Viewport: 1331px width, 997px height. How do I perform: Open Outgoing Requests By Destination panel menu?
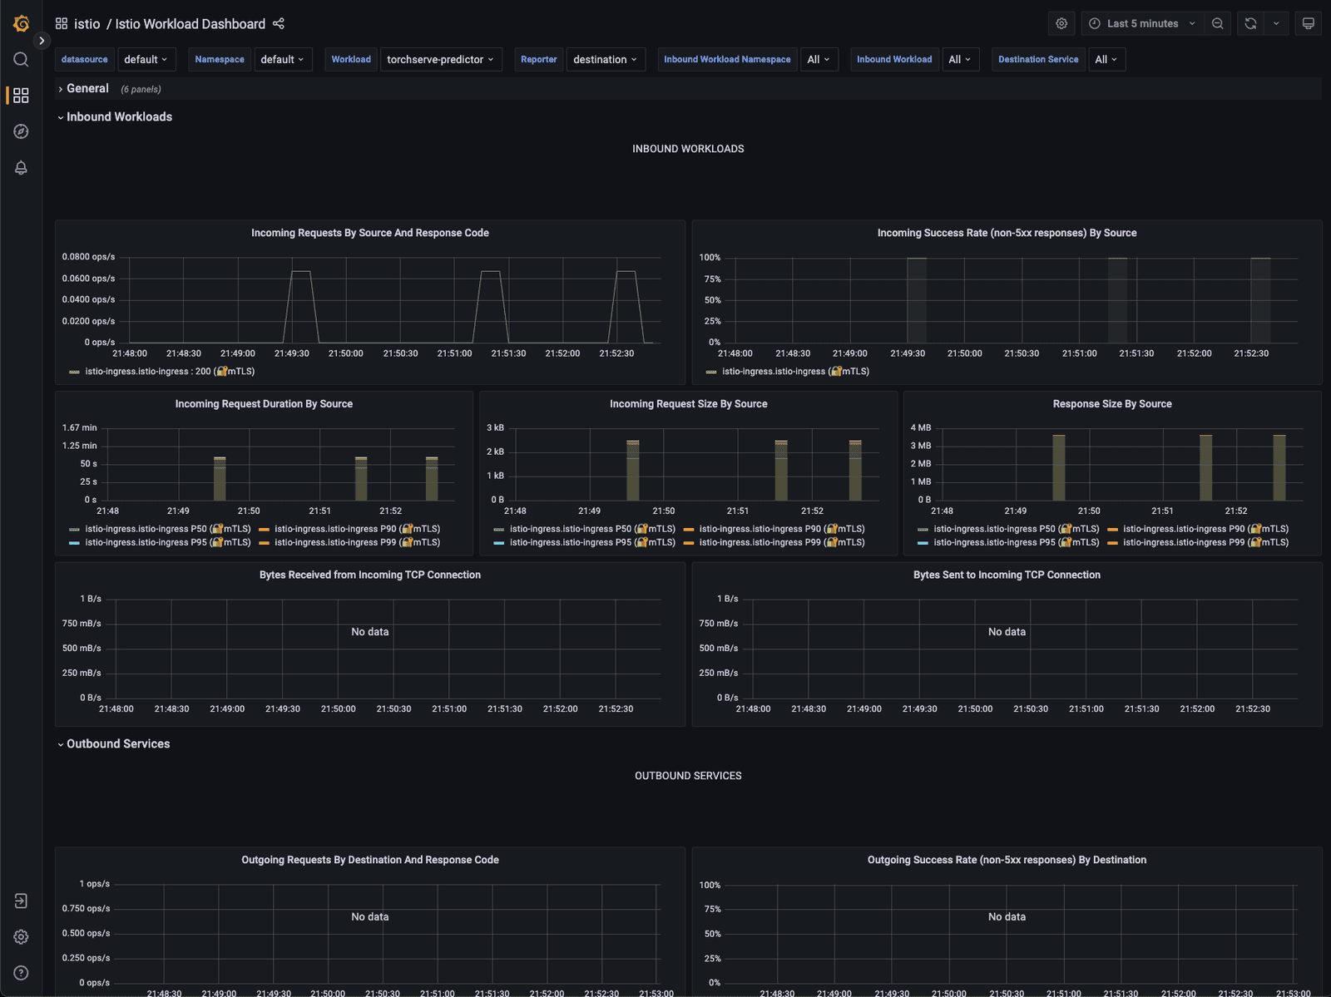pos(370,860)
